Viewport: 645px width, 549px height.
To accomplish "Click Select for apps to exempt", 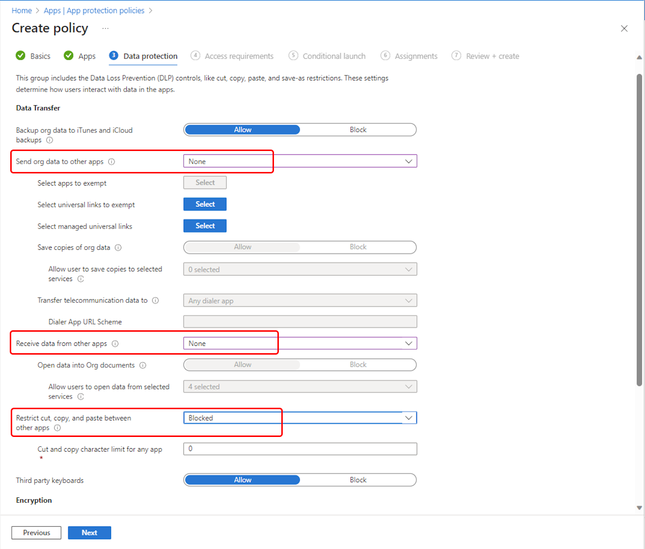I will (205, 183).
